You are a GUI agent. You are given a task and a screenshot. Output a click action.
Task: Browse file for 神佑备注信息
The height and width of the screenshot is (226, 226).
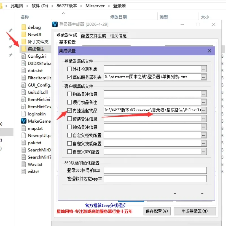click(x=203, y=127)
